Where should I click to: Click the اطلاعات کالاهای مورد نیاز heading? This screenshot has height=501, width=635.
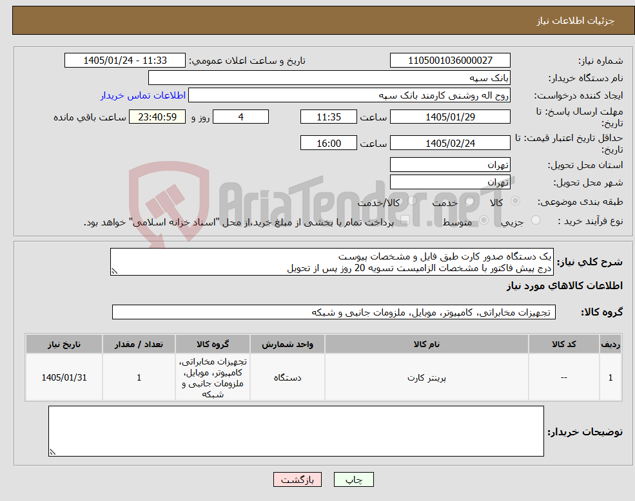click(x=565, y=286)
